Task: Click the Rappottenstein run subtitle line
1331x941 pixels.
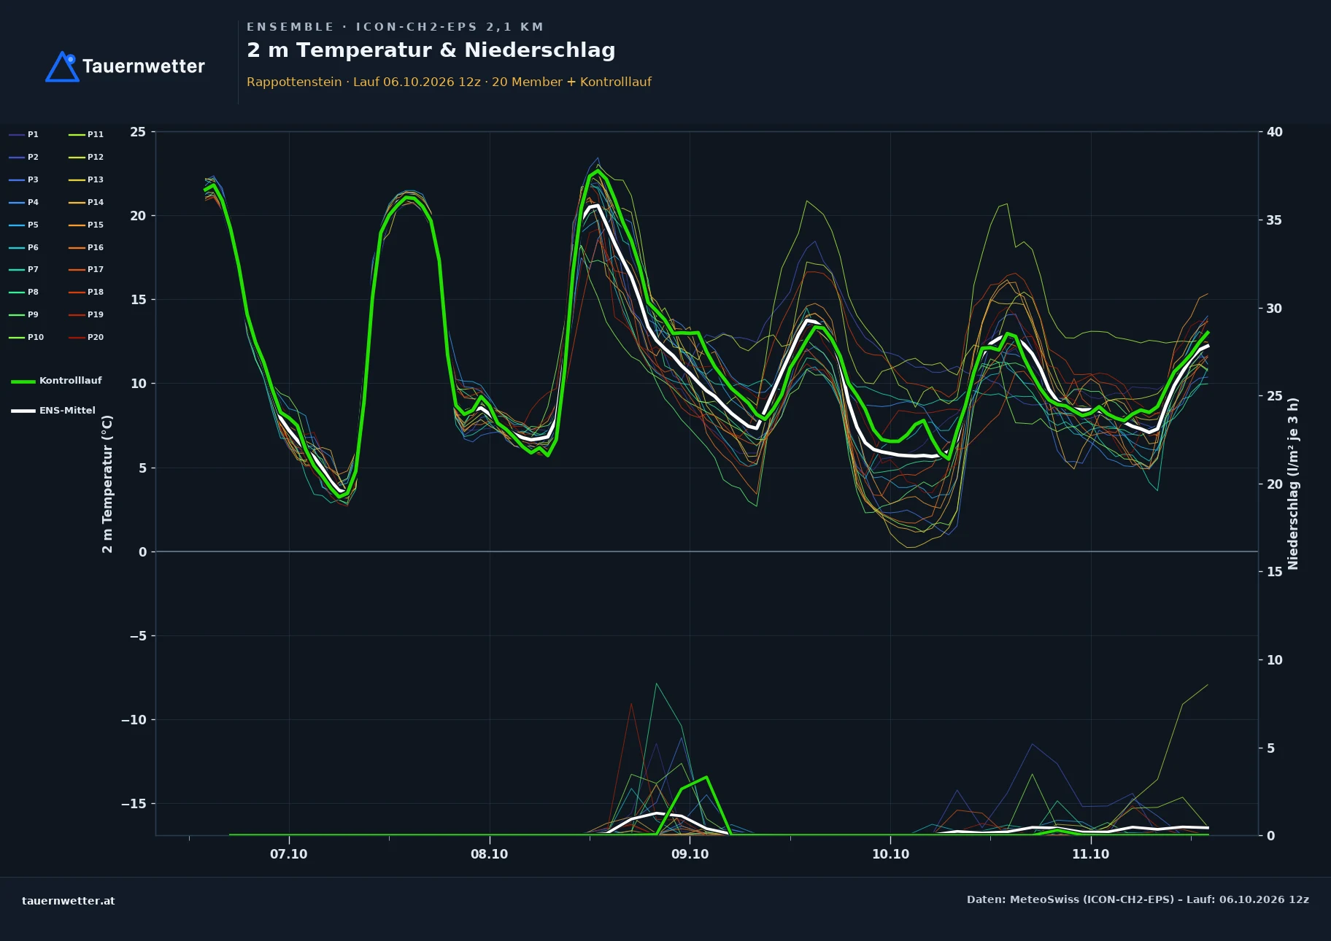Action: [x=449, y=82]
